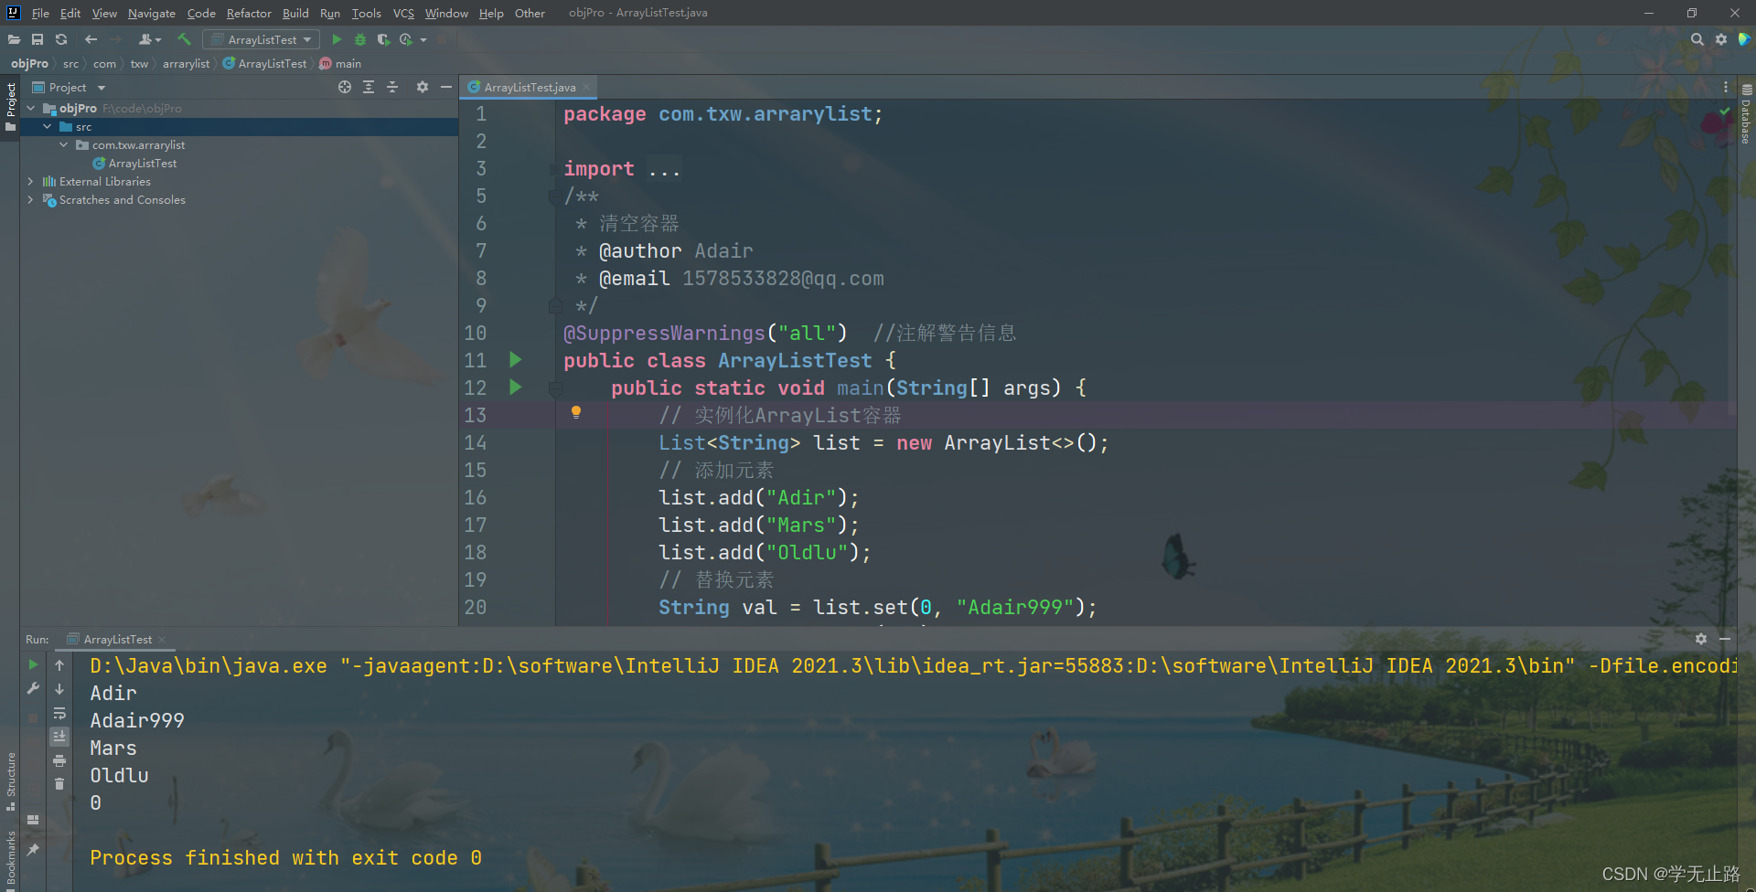Click the run gutter arrow on line 12
Viewport: 1756px width, 892px height.
(515, 388)
